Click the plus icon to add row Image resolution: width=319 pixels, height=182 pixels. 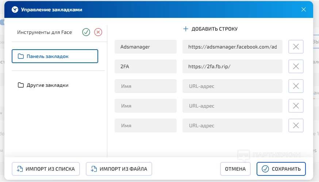[185, 29]
